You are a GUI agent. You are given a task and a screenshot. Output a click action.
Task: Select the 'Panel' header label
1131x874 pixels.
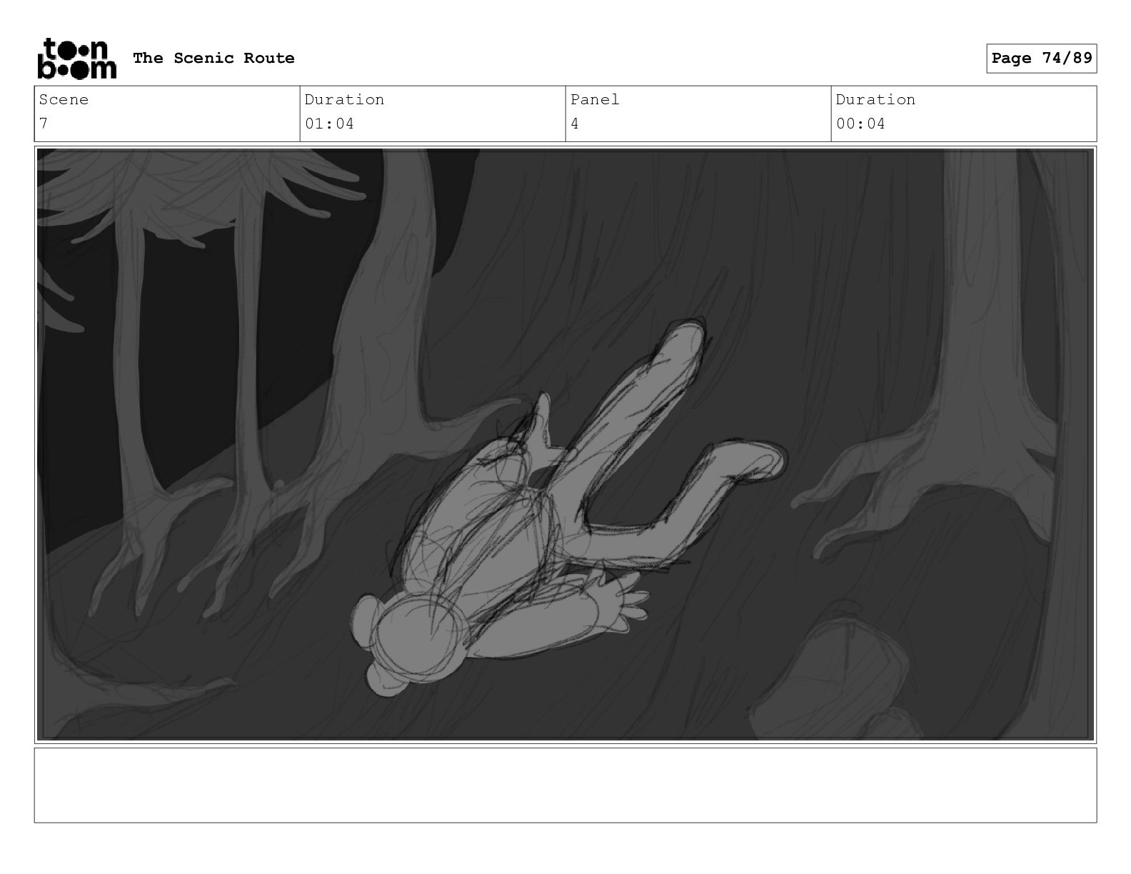(x=595, y=99)
